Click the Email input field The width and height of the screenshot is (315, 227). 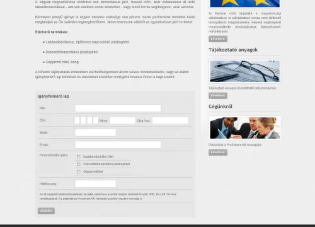click(x=118, y=145)
